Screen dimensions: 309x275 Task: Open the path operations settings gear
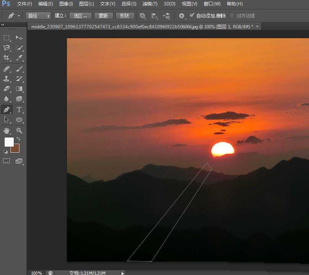pyautogui.click(x=182, y=16)
